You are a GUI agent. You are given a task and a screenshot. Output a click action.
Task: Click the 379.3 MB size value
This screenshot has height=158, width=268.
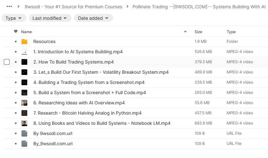(203, 62)
